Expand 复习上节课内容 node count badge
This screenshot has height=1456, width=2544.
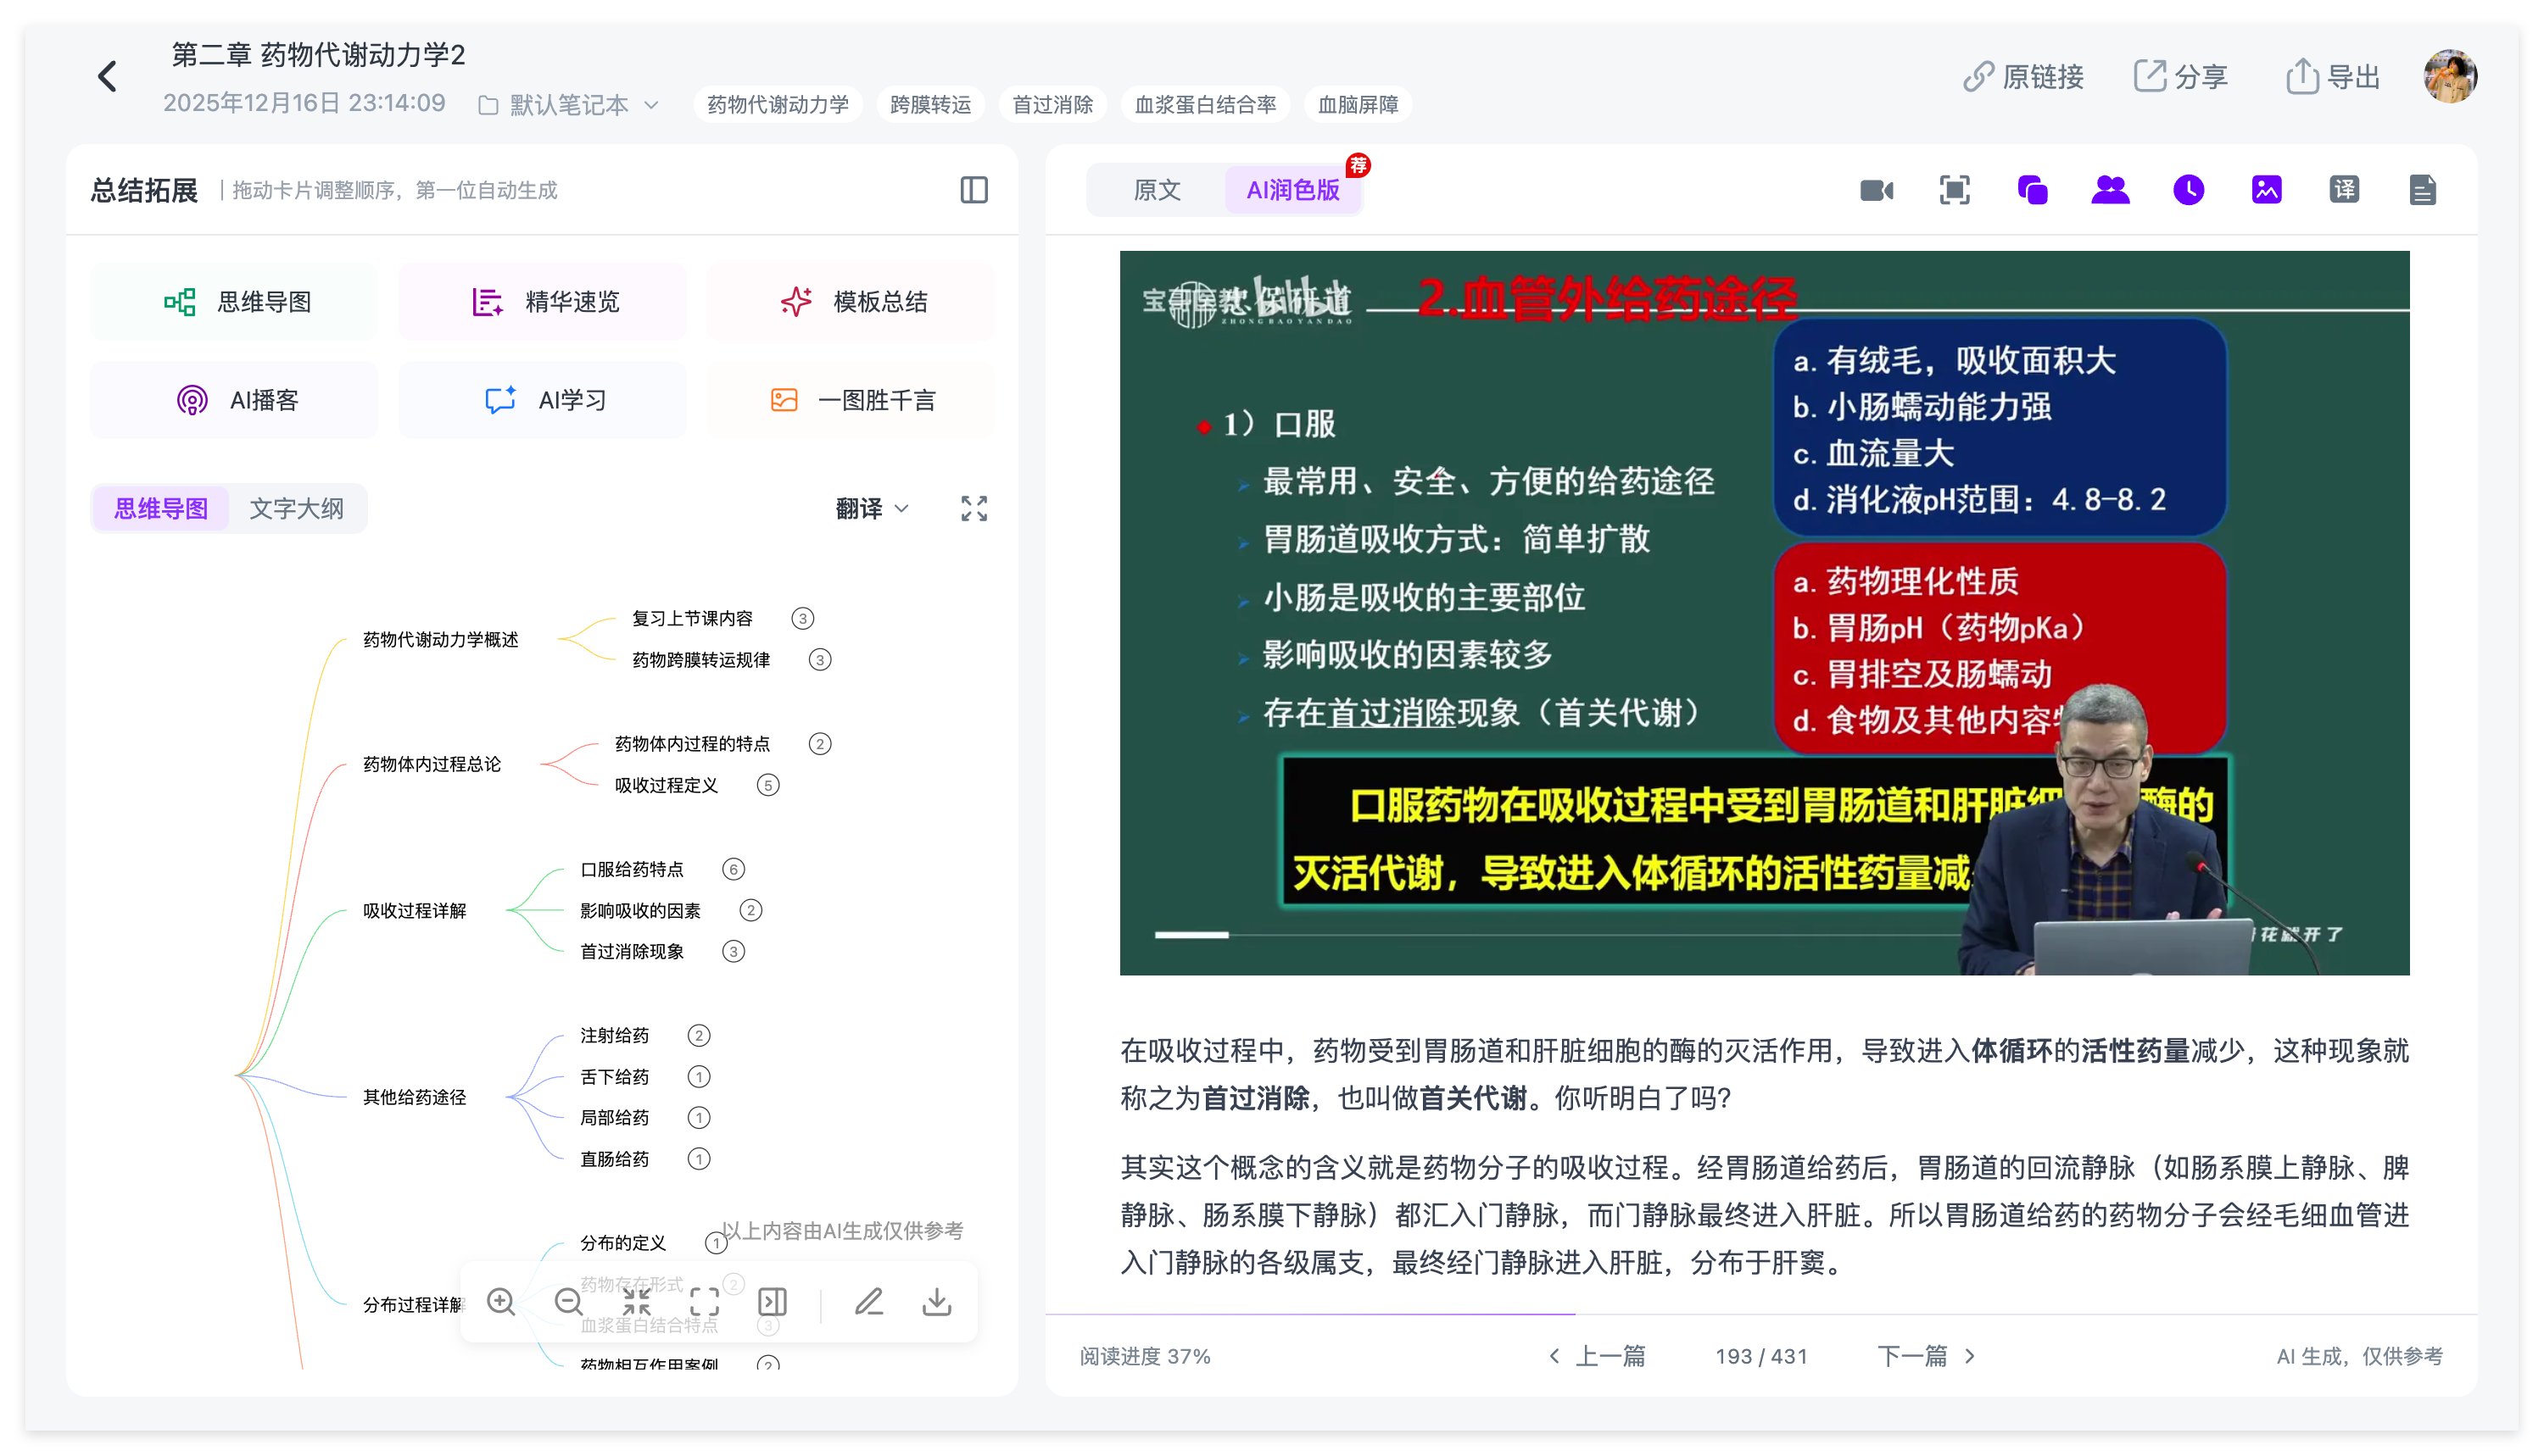point(801,618)
